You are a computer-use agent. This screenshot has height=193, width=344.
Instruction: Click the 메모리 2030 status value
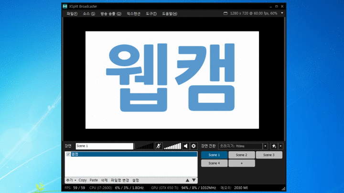(x=234, y=188)
